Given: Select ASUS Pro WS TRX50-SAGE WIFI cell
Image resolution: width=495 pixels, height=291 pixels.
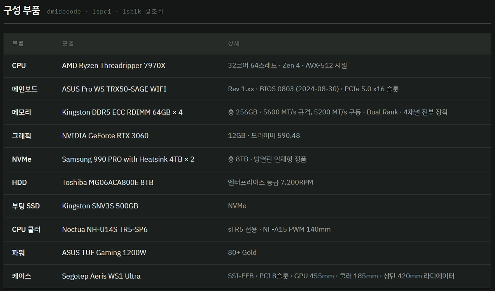Looking at the screenshot, I should pos(114,89).
